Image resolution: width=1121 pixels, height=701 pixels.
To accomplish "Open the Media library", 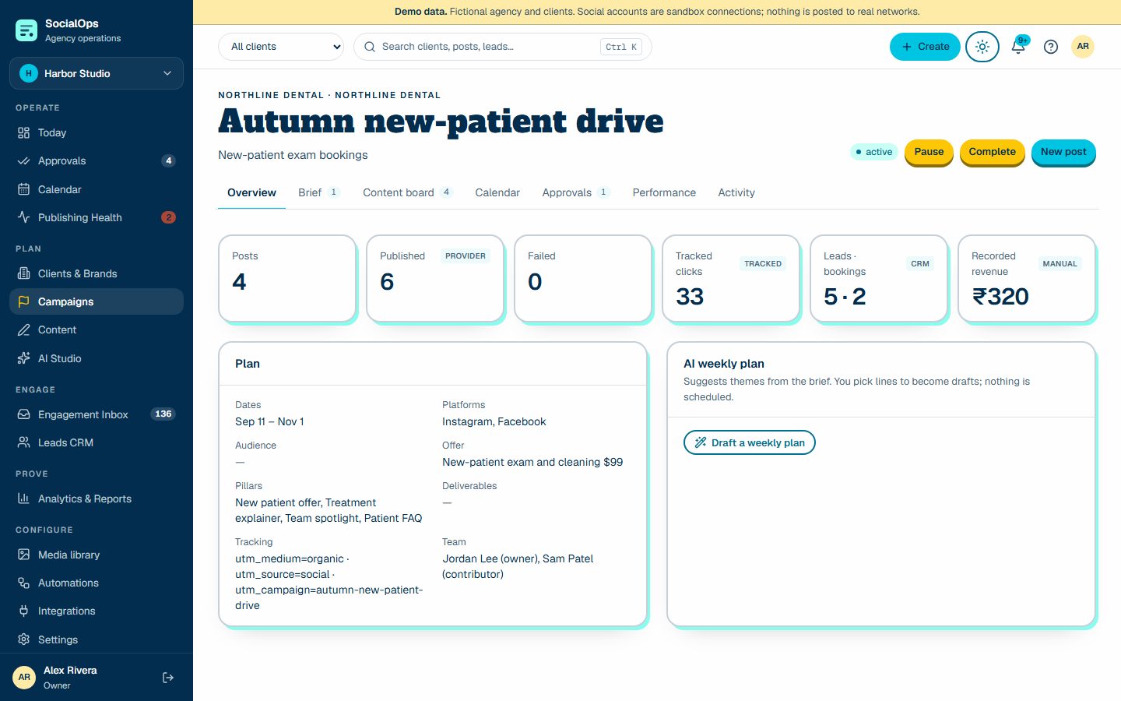I will pos(97,555).
